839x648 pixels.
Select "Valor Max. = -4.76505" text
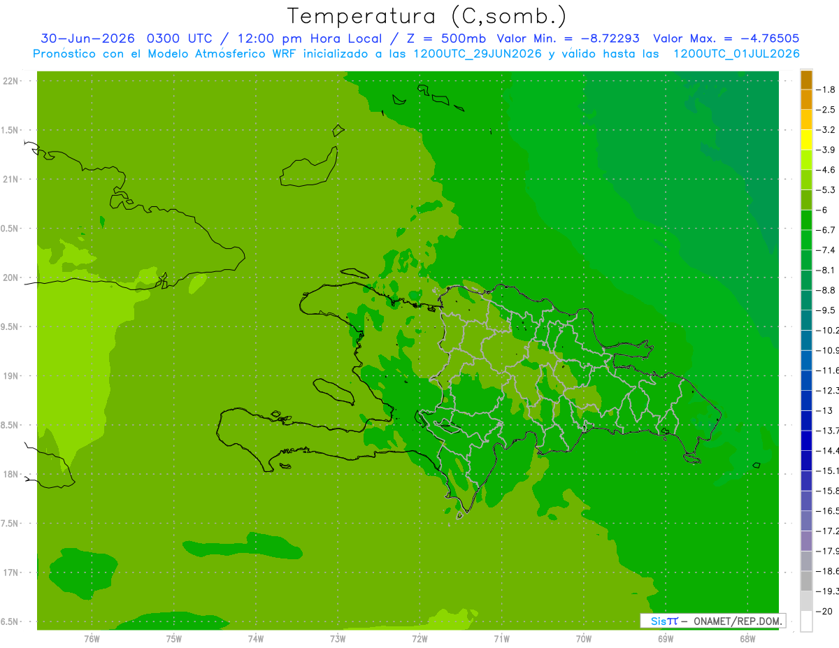point(726,38)
